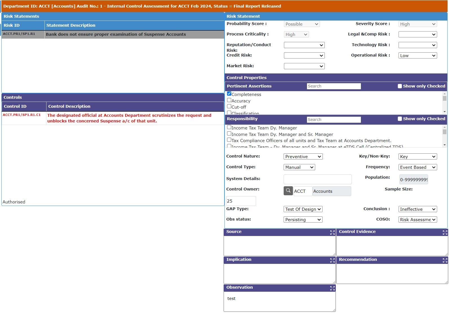This screenshot has height=314, width=449.
Task: Click the red control description text
Action: pos(129,118)
